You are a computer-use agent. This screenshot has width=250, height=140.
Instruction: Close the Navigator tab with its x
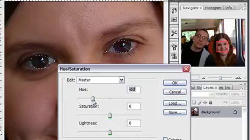click(201, 8)
